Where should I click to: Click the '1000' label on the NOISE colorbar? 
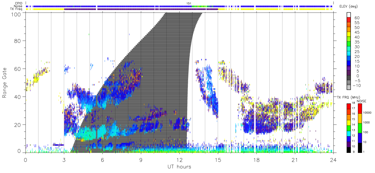click(366, 122)
